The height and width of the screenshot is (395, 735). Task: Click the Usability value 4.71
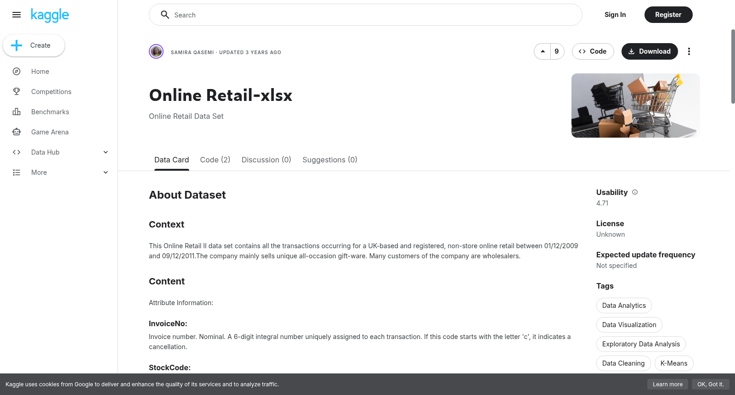[x=602, y=203]
